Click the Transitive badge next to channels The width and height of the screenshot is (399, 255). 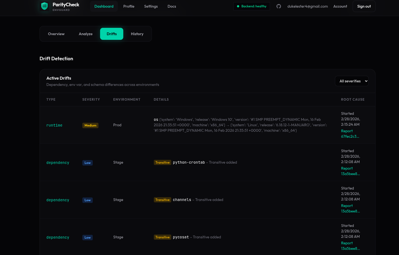tap(162, 200)
